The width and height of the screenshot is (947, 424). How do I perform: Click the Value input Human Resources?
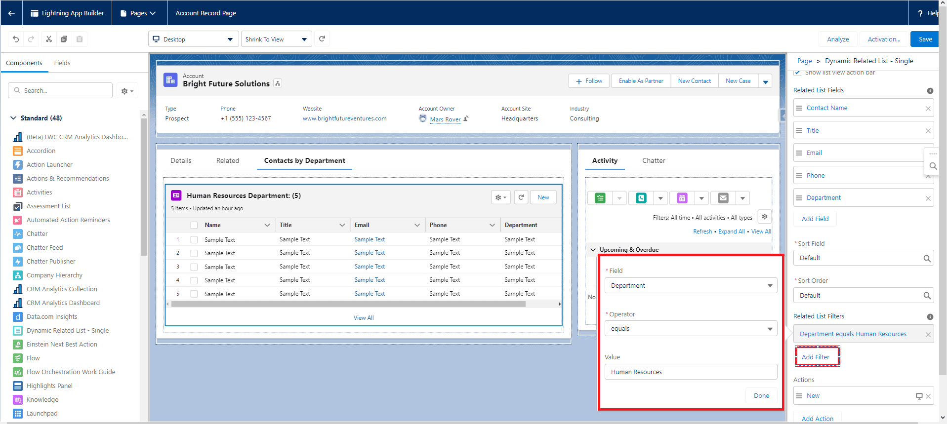691,372
